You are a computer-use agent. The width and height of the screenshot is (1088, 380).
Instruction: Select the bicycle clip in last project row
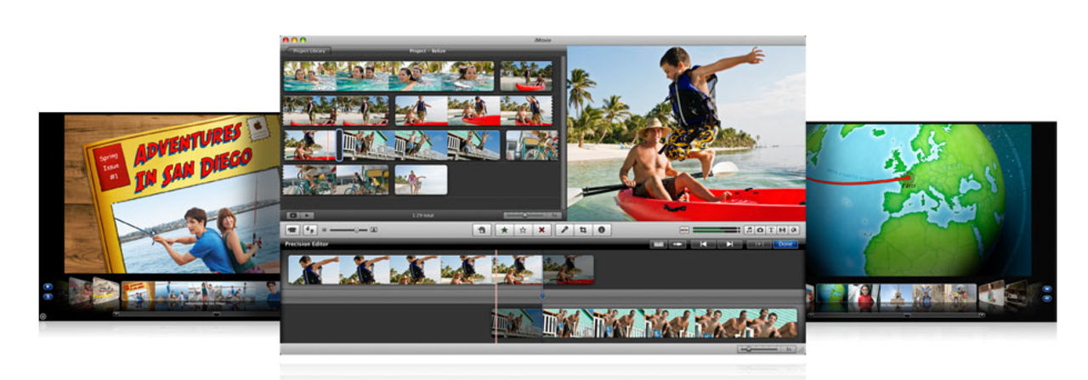coord(336,179)
